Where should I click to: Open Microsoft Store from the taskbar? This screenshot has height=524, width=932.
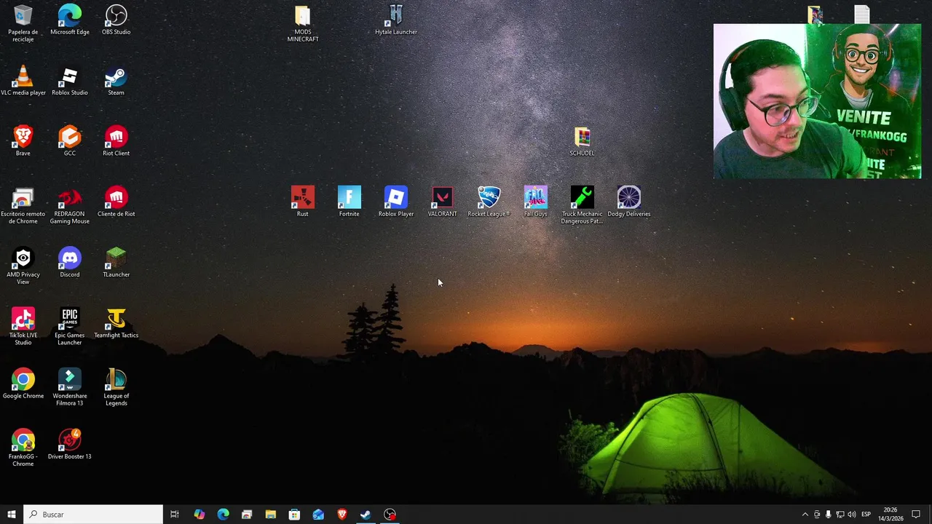(x=294, y=515)
